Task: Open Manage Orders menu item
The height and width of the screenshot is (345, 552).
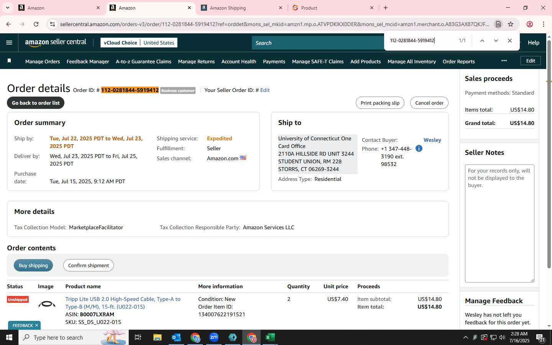Action: click(43, 61)
